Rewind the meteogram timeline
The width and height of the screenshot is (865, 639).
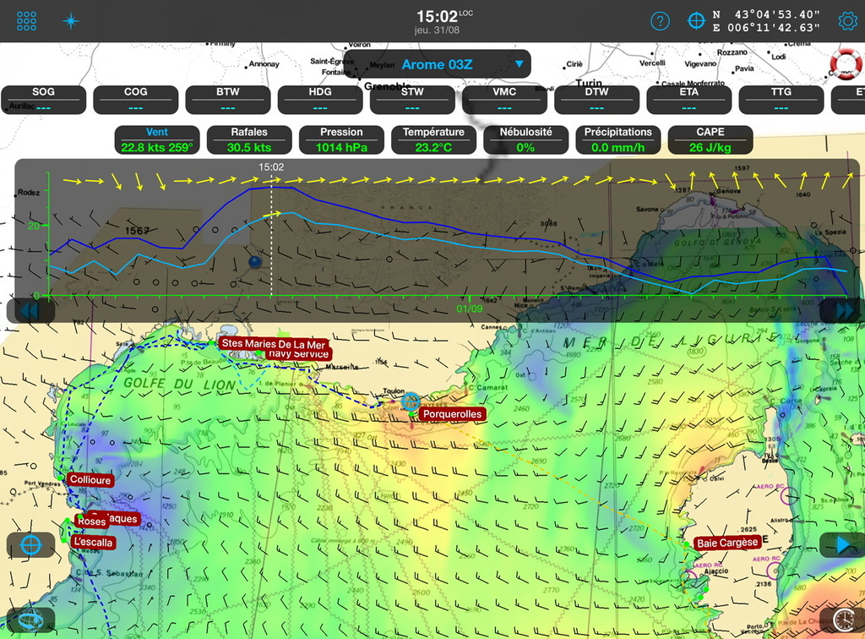pyautogui.click(x=30, y=311)
